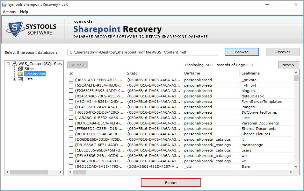Click the tree panel horizontal scrollbar thumb
The image size is (304, 191).
pos(29,172)
